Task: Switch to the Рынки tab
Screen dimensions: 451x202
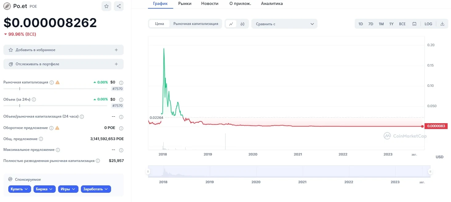Action: pyautogui.click(x=185, y=4)
